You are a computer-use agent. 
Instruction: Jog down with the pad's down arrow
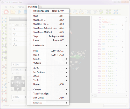(x=18, y=89)
